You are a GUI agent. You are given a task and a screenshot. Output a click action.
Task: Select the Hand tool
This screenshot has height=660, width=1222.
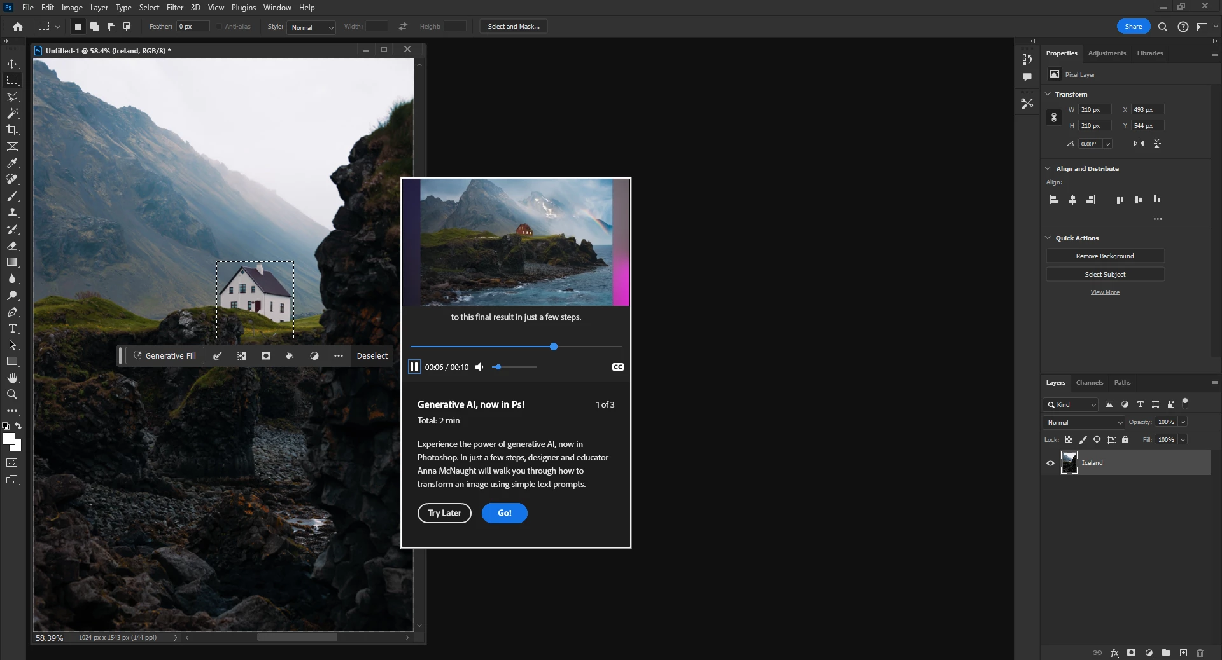point(12,378)
